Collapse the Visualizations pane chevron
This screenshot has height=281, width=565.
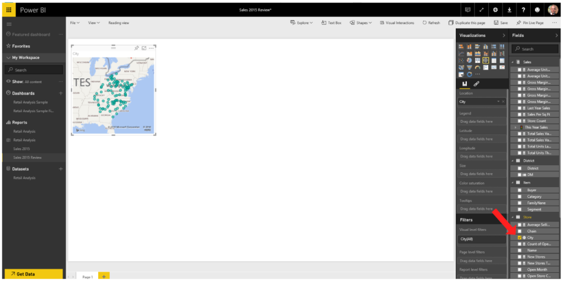click(504, 35)
